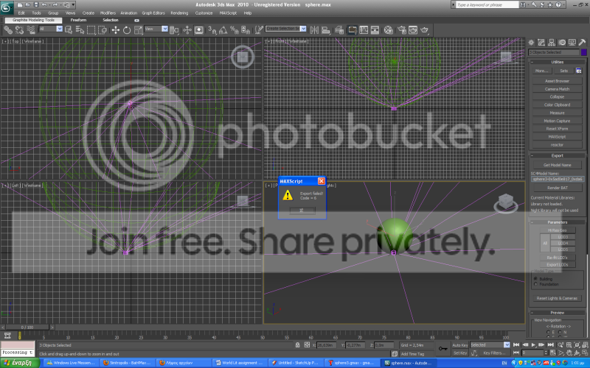Open the Material Editor

389,29
